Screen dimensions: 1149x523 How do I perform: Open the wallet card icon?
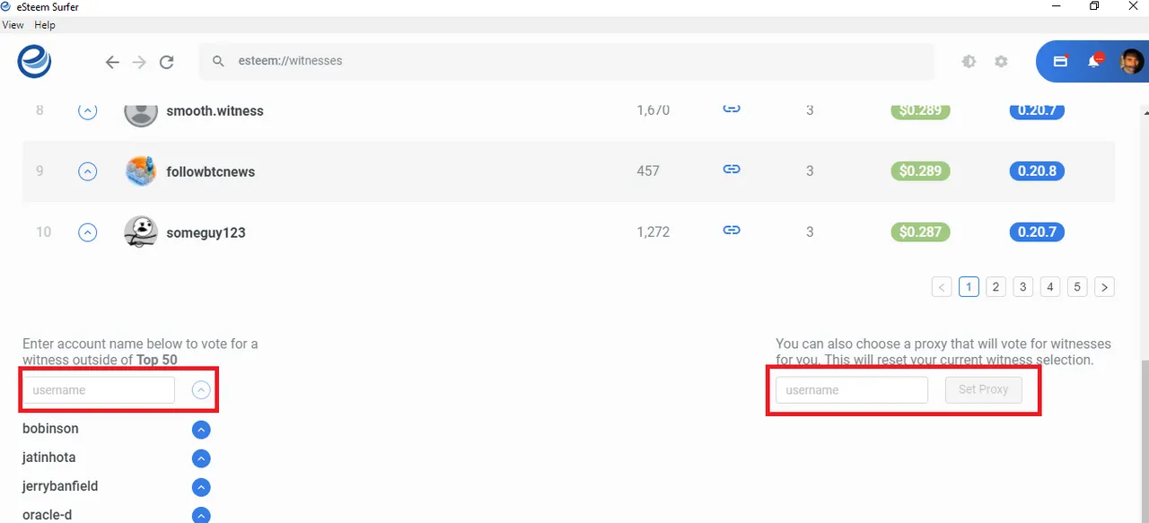(1060, 61)
